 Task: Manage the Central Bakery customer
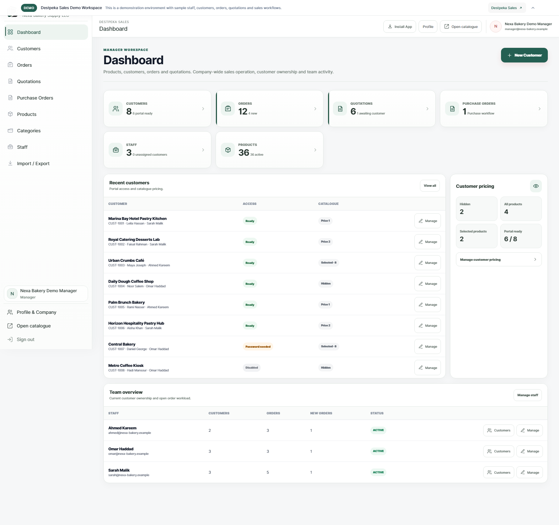pos(428,347)
